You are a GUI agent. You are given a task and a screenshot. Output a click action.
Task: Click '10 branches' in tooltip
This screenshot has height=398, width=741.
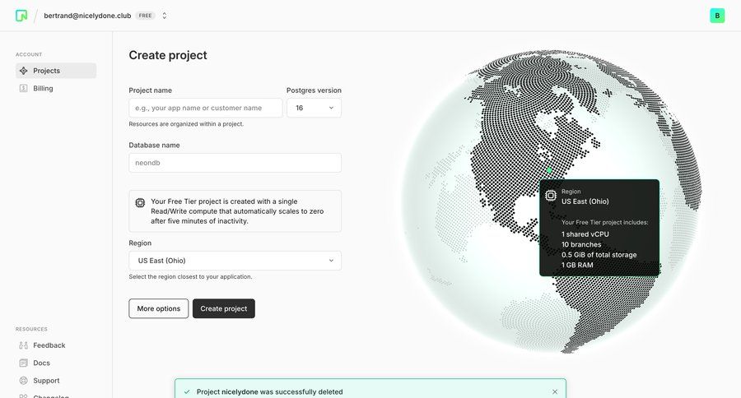[x=581, y=244]
